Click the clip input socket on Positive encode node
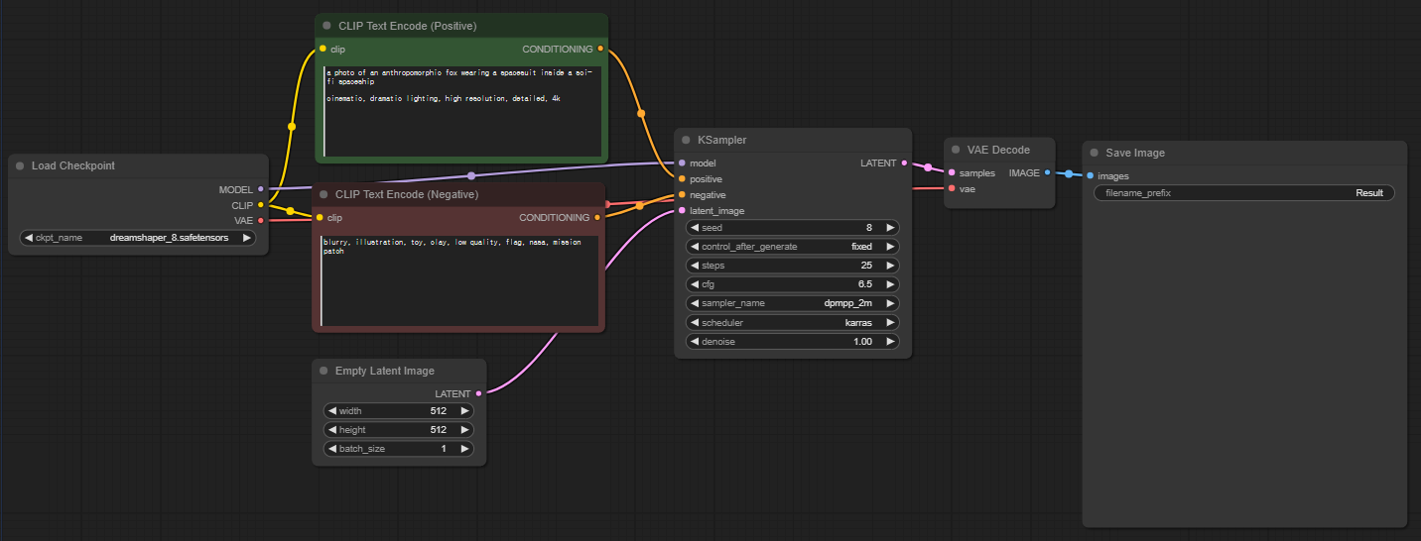 [x=323, y=48]
